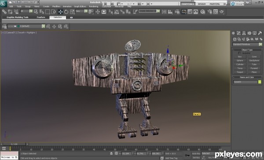Open the Layer Manager from main toolbar

(x=177, y=11)
